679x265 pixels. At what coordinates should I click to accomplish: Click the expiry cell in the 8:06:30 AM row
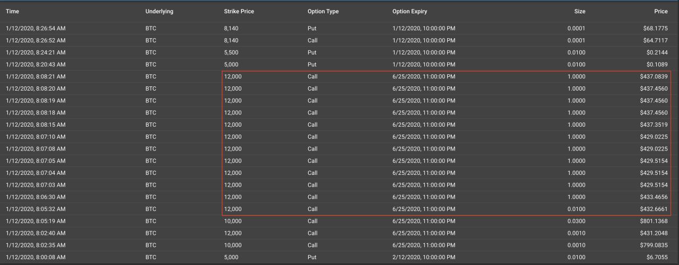(424, 197)
